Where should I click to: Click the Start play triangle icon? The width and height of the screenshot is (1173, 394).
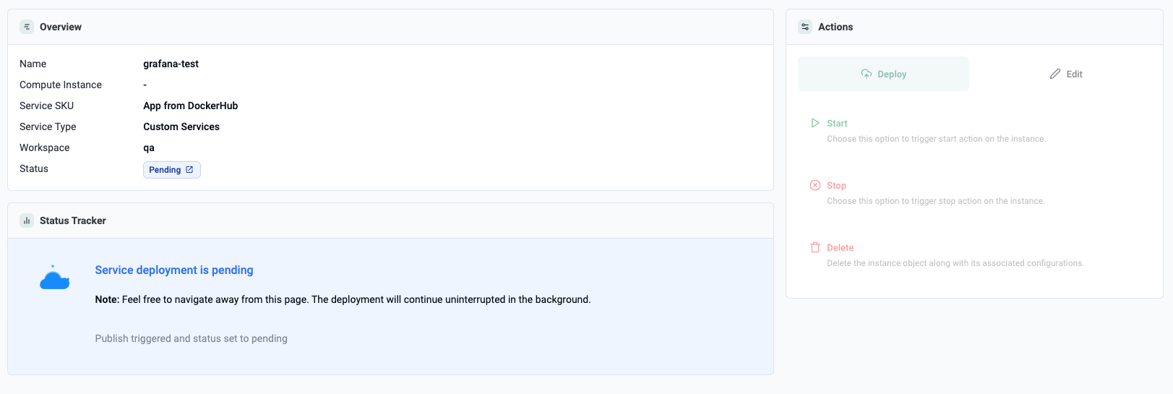815,123
